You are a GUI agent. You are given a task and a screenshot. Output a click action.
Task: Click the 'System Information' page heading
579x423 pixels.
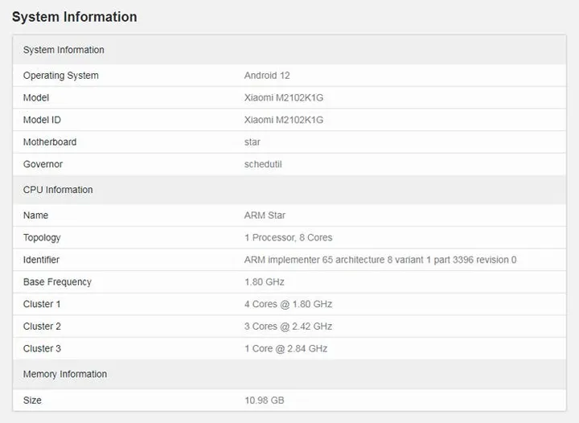74,17
